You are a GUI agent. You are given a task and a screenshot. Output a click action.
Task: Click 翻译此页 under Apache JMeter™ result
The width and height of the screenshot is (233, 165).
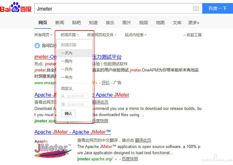(x=143, y=140)
